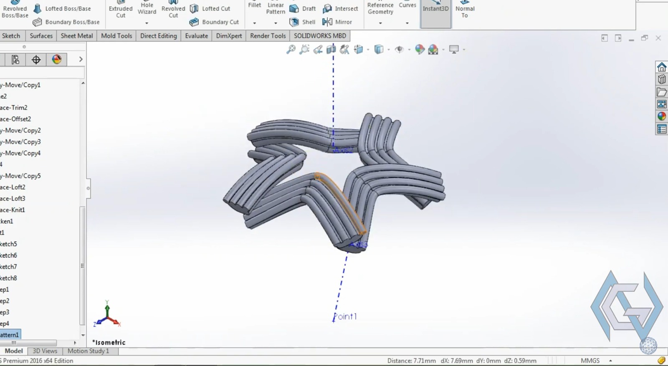Switch to the DimXpert tab
The height and width of the screenshot is (366, 668).
[229, 36]
